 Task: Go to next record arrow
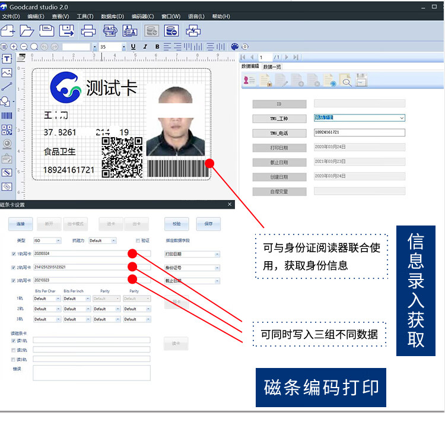287,57
